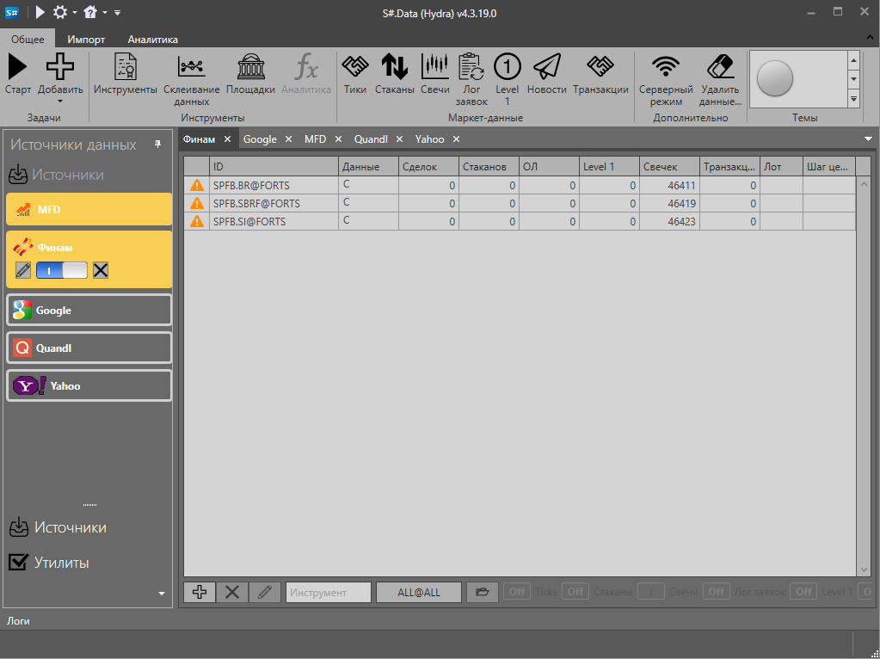This screenshot has width=880, height=659.
Task: Switch to the Импорт ribbon tab
Action: click(86, 40)
